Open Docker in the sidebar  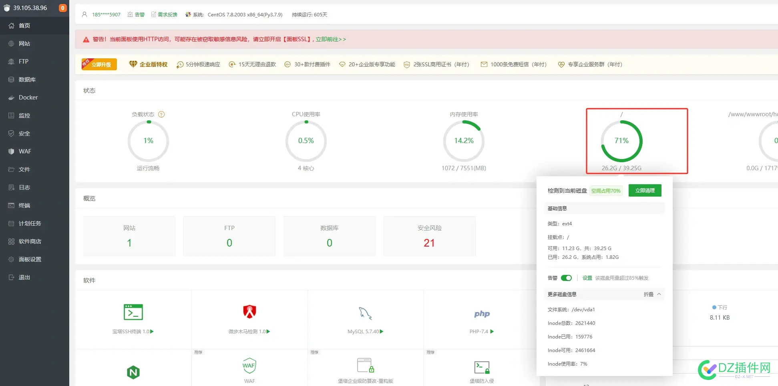pos(28,97)
